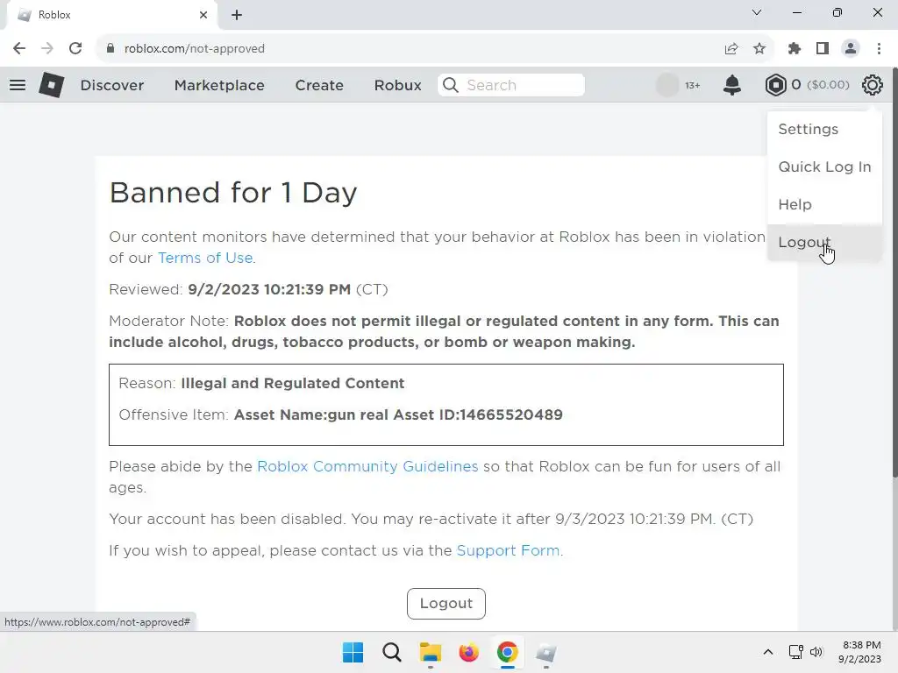
Task: Choose Logout in the gear dropdown
Action: point(824,243)
